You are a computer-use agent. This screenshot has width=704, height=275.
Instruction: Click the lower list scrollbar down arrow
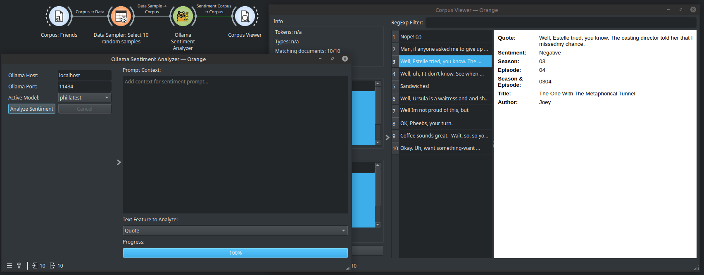pos(378,225)
